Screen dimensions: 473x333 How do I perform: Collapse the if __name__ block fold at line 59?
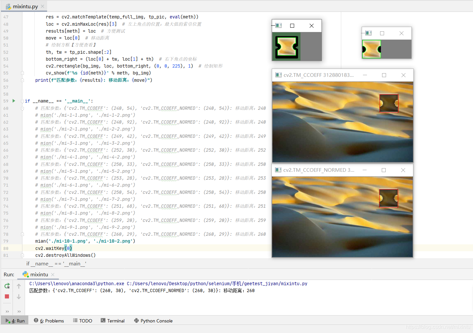[22, 101]
